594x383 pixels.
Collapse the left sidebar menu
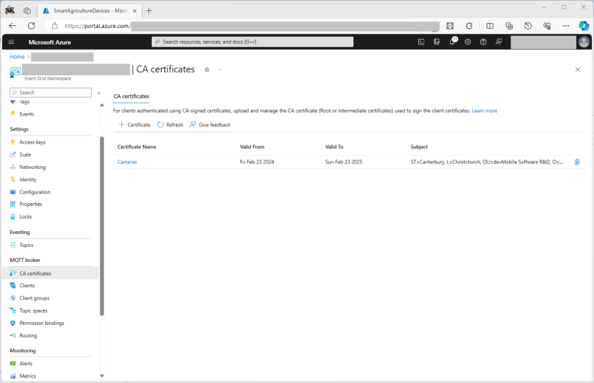coord(99,92)
